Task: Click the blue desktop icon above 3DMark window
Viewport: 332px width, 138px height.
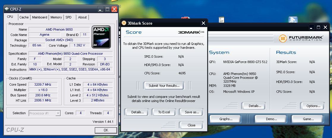Action: point(293,20)
